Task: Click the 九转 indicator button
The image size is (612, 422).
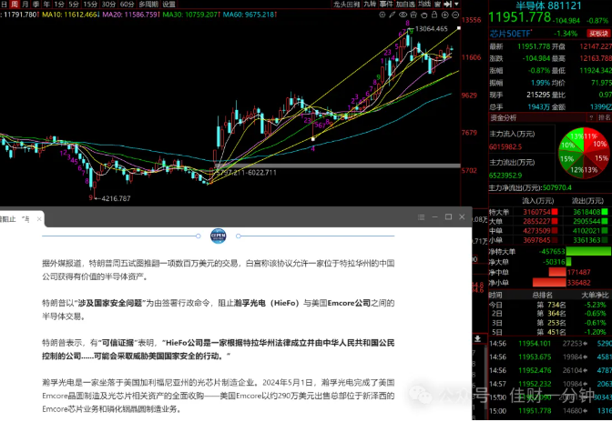Action: tap(369, 4)
